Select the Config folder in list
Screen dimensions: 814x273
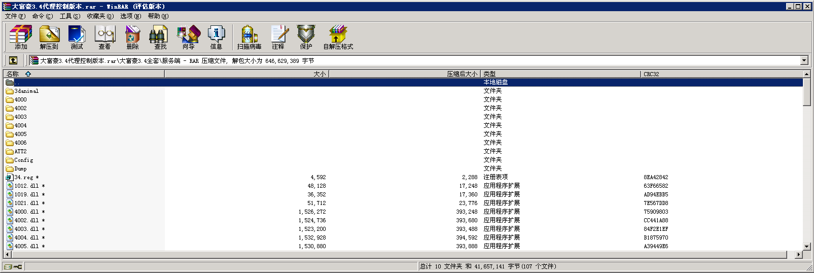pos(23,160)
